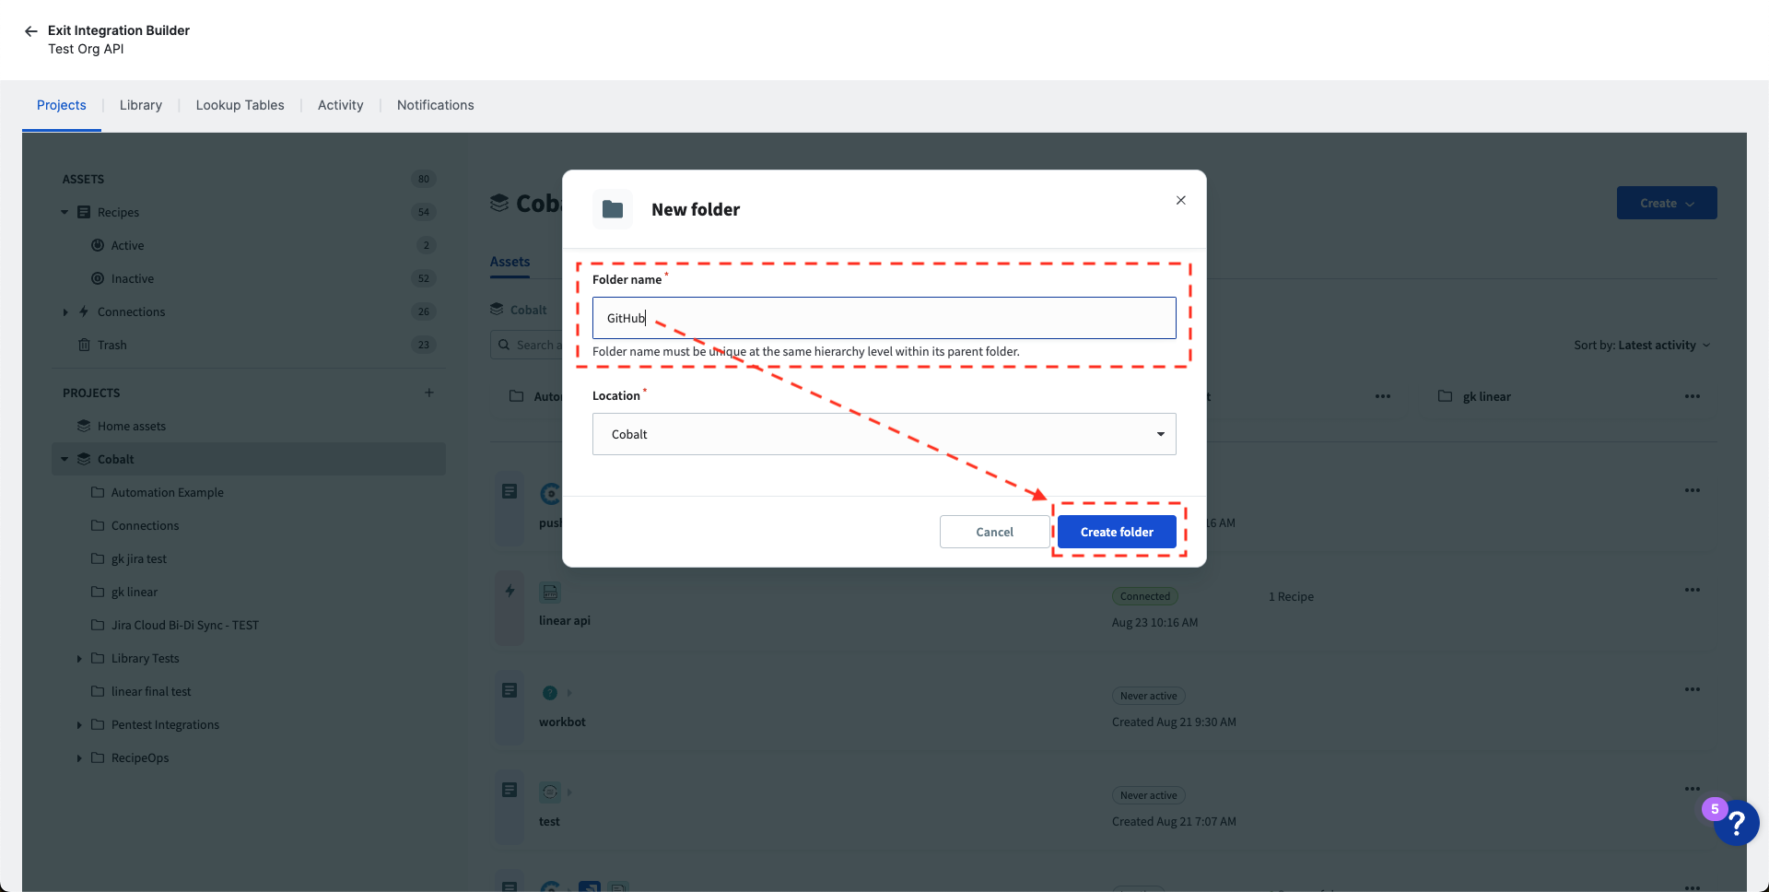Open more options for test recipe row

coord(1693,789)
